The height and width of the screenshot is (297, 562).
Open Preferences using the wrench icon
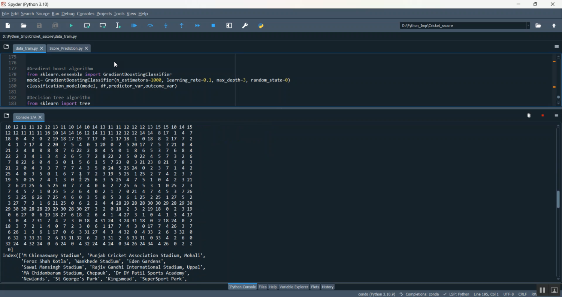(245, 26)
